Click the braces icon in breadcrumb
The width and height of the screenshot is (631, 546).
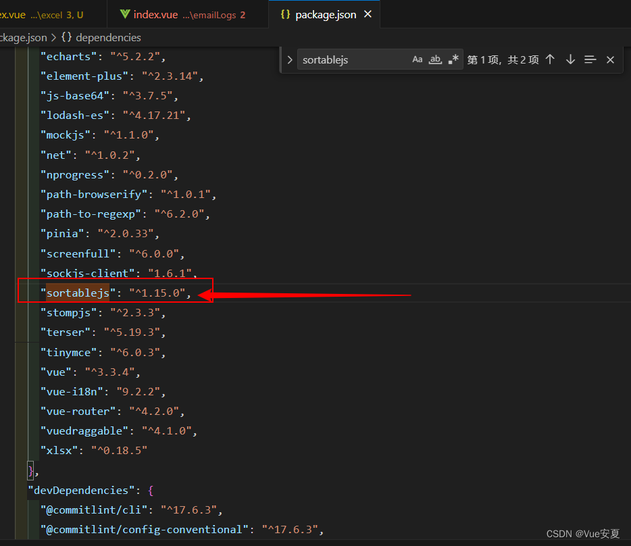click(x=66, y=37)
